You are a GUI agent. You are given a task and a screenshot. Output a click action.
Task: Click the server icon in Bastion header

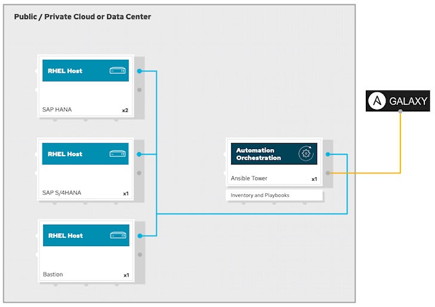click(x=118, y=235)
